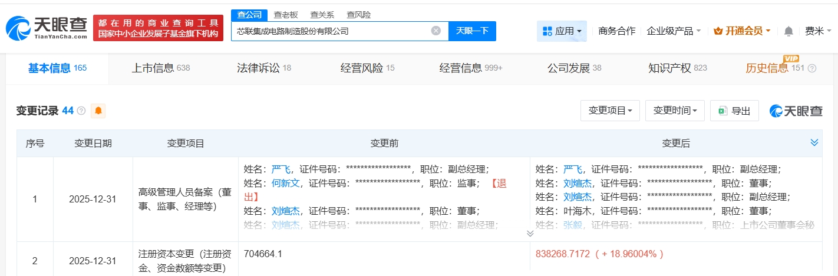Open the 何新文 person link in 变更前
This screenshot has width=838, height=276.
286,183
